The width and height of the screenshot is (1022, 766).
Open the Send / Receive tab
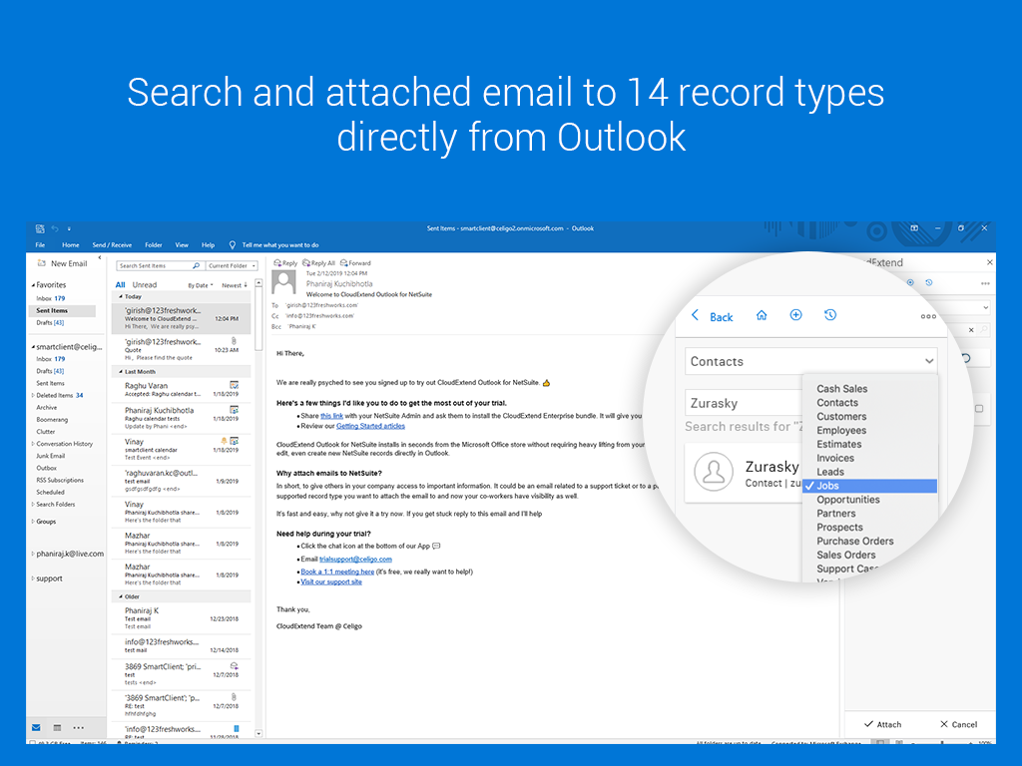point(112,245)
